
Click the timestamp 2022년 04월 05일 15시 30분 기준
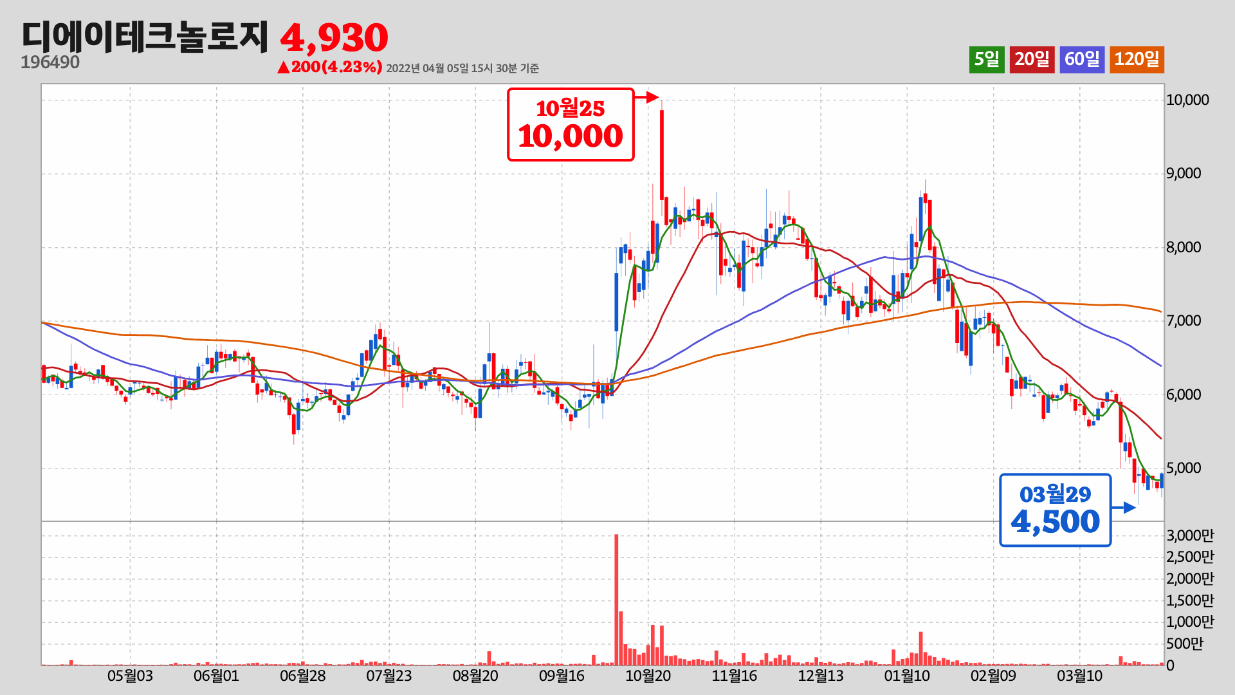(462, 68)
